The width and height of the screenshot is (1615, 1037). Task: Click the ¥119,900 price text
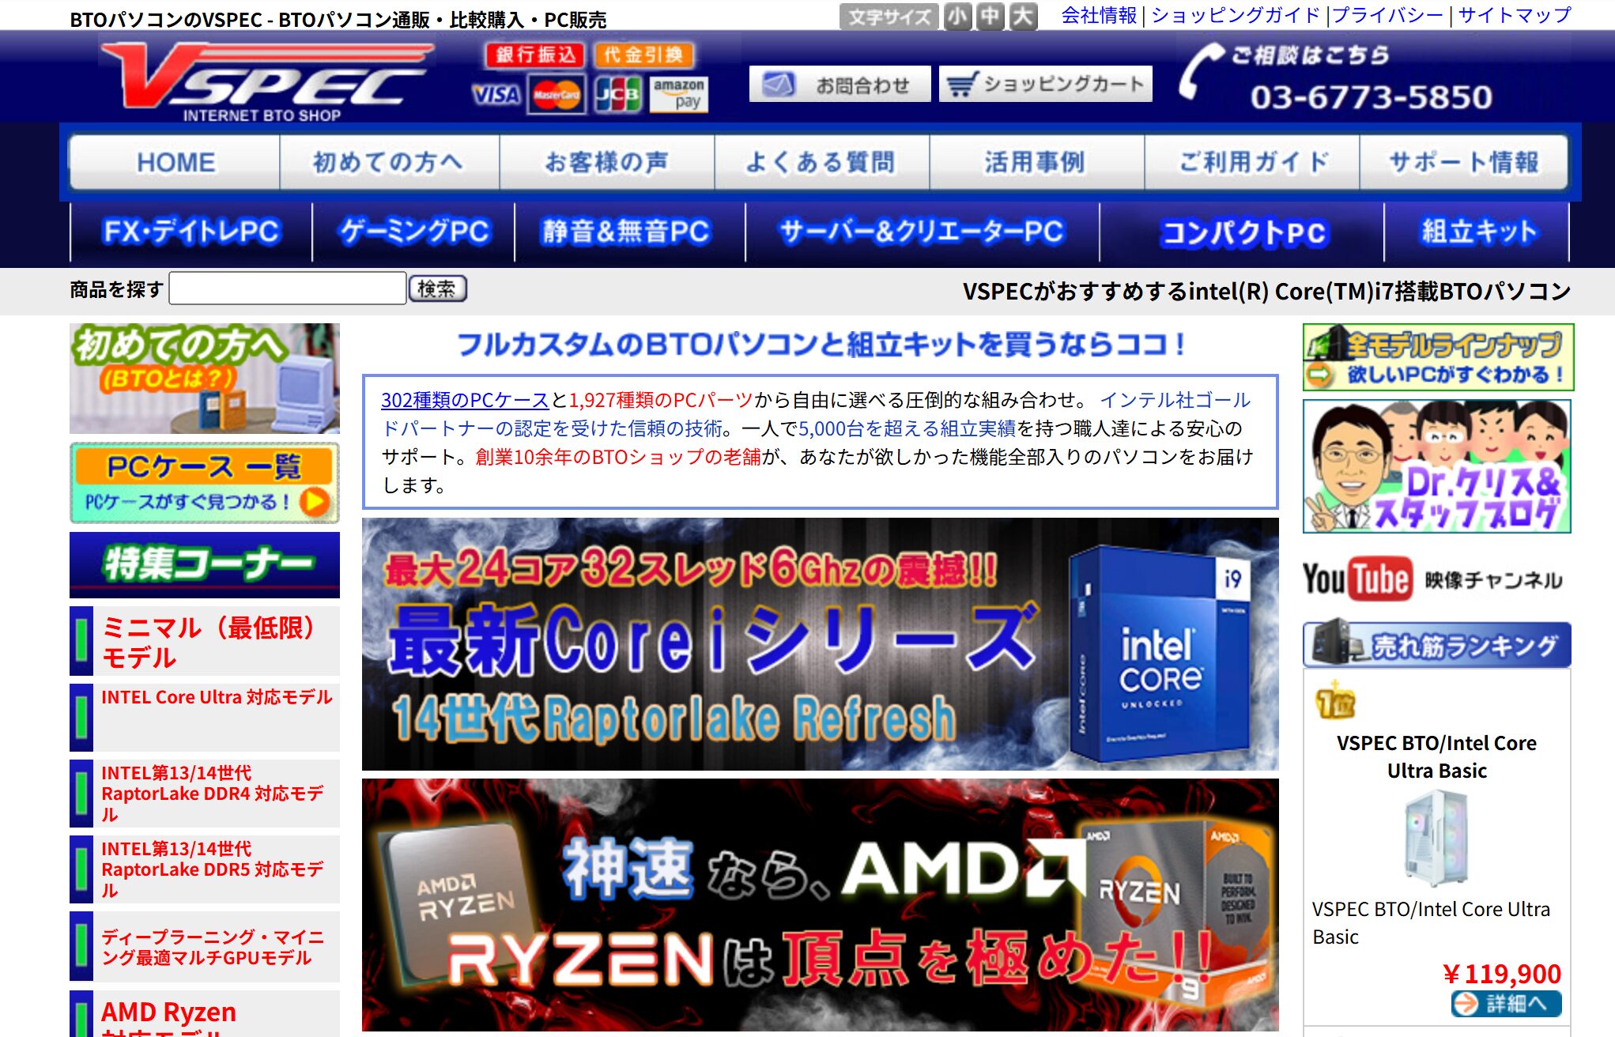point(1501,973)
